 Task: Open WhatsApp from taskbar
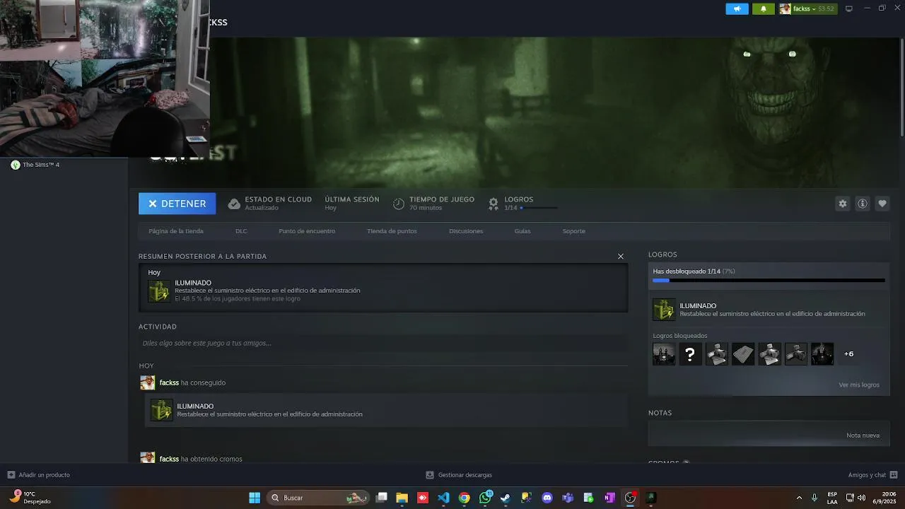point(485,498)
